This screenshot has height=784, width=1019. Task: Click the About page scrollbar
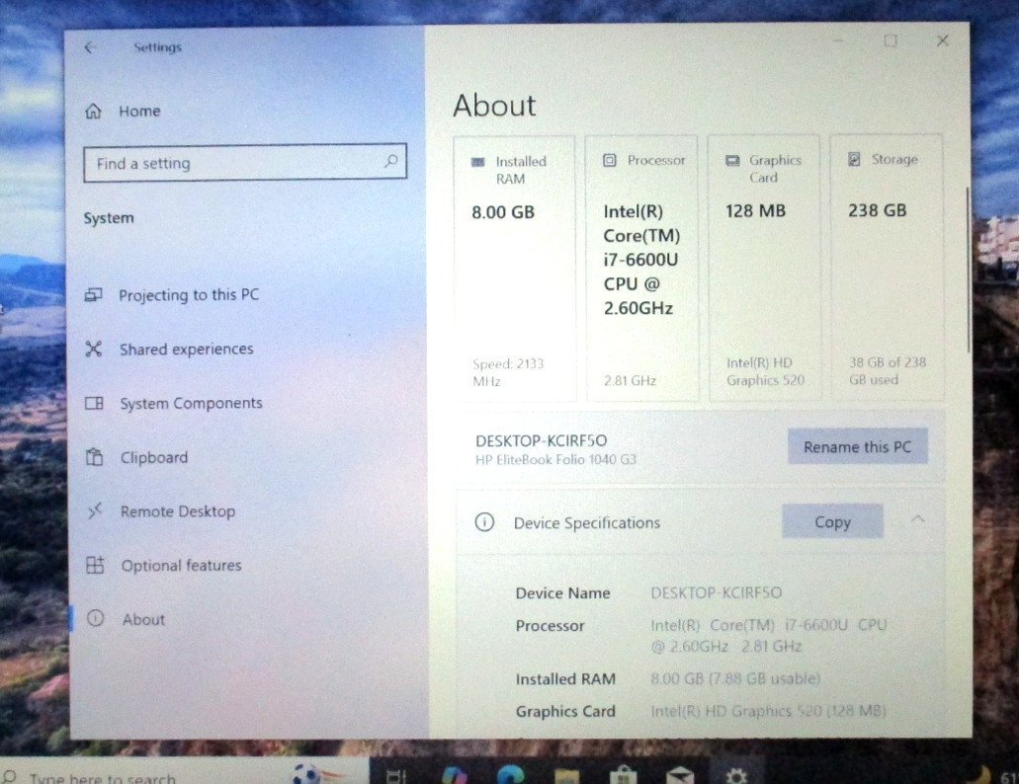968,270
